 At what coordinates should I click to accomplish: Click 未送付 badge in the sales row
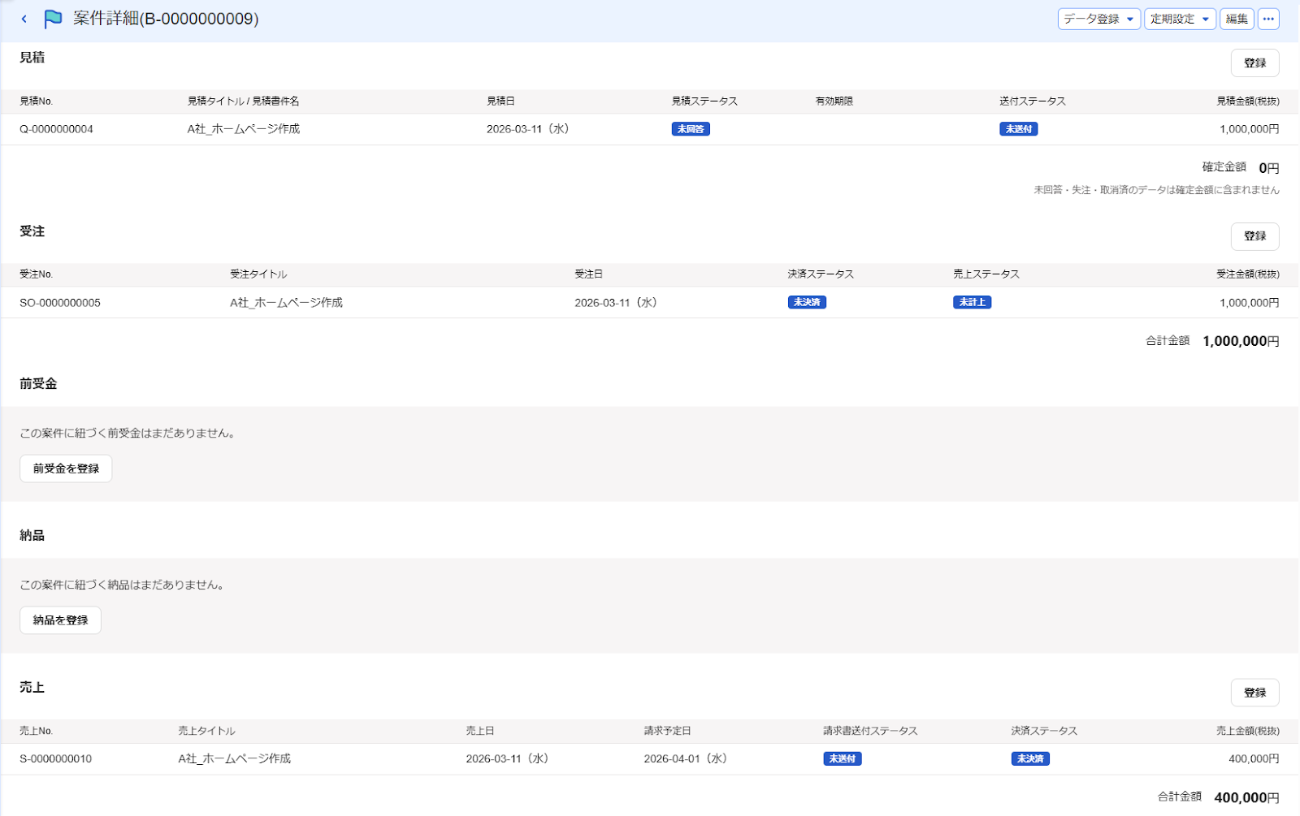pos(842,758)
